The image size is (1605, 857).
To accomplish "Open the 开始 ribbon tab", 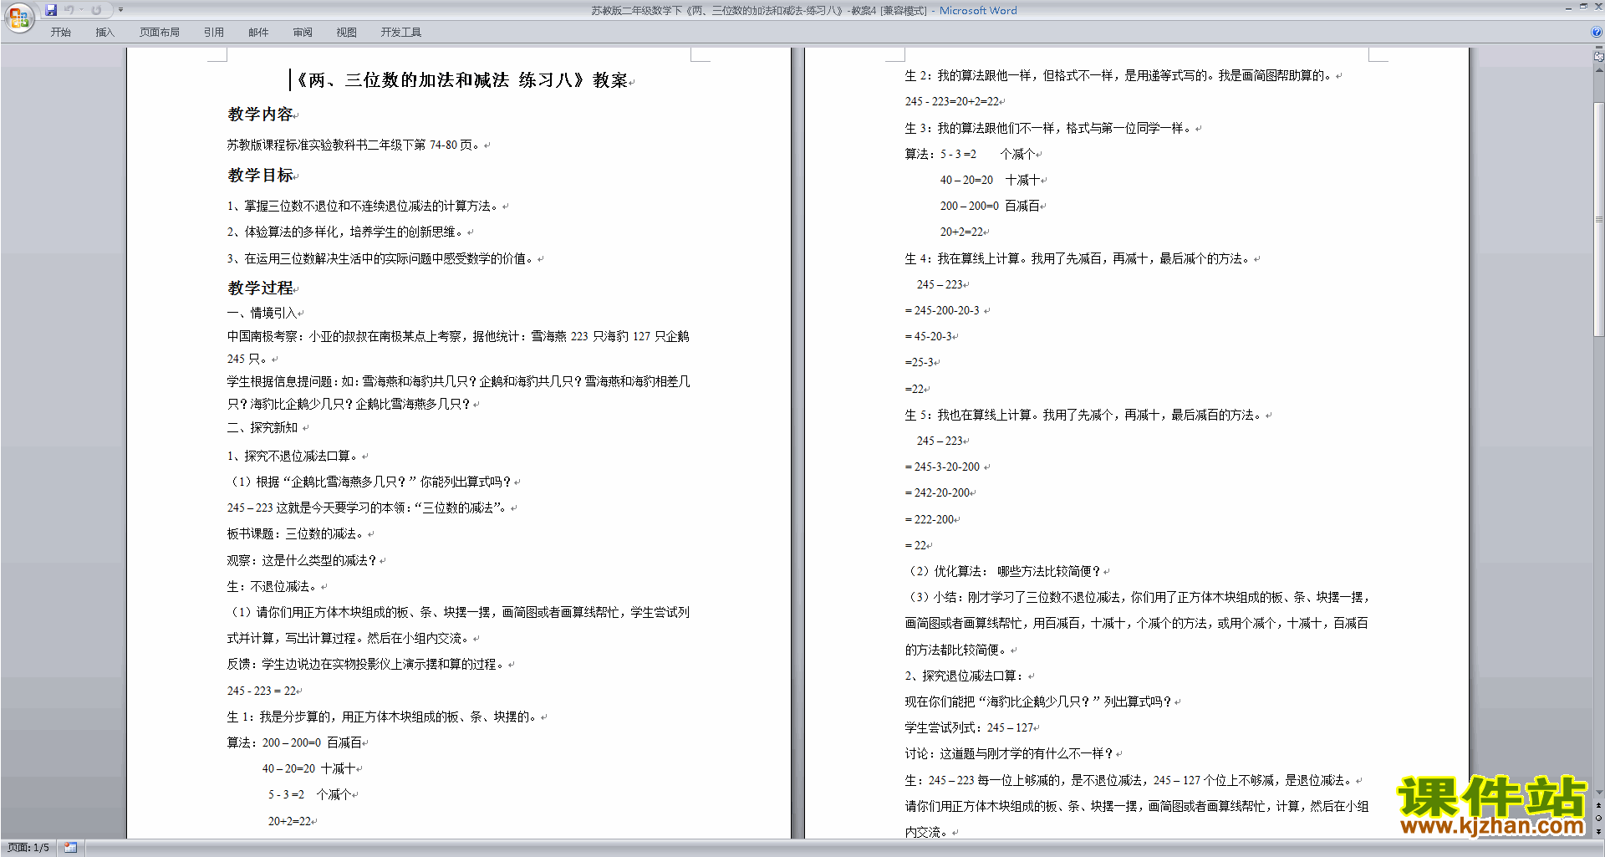I will click(60, 32).
